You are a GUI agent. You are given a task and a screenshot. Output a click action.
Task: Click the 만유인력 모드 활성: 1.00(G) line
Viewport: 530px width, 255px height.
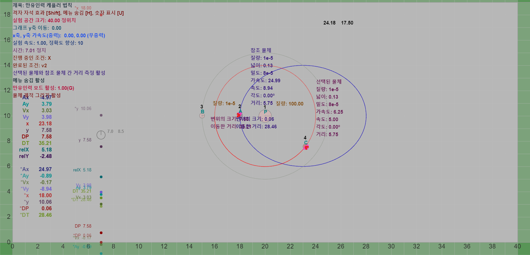pos(43,88)
